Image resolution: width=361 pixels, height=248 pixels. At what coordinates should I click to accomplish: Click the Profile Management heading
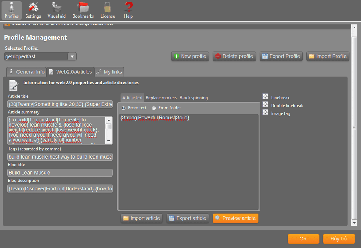35,37
